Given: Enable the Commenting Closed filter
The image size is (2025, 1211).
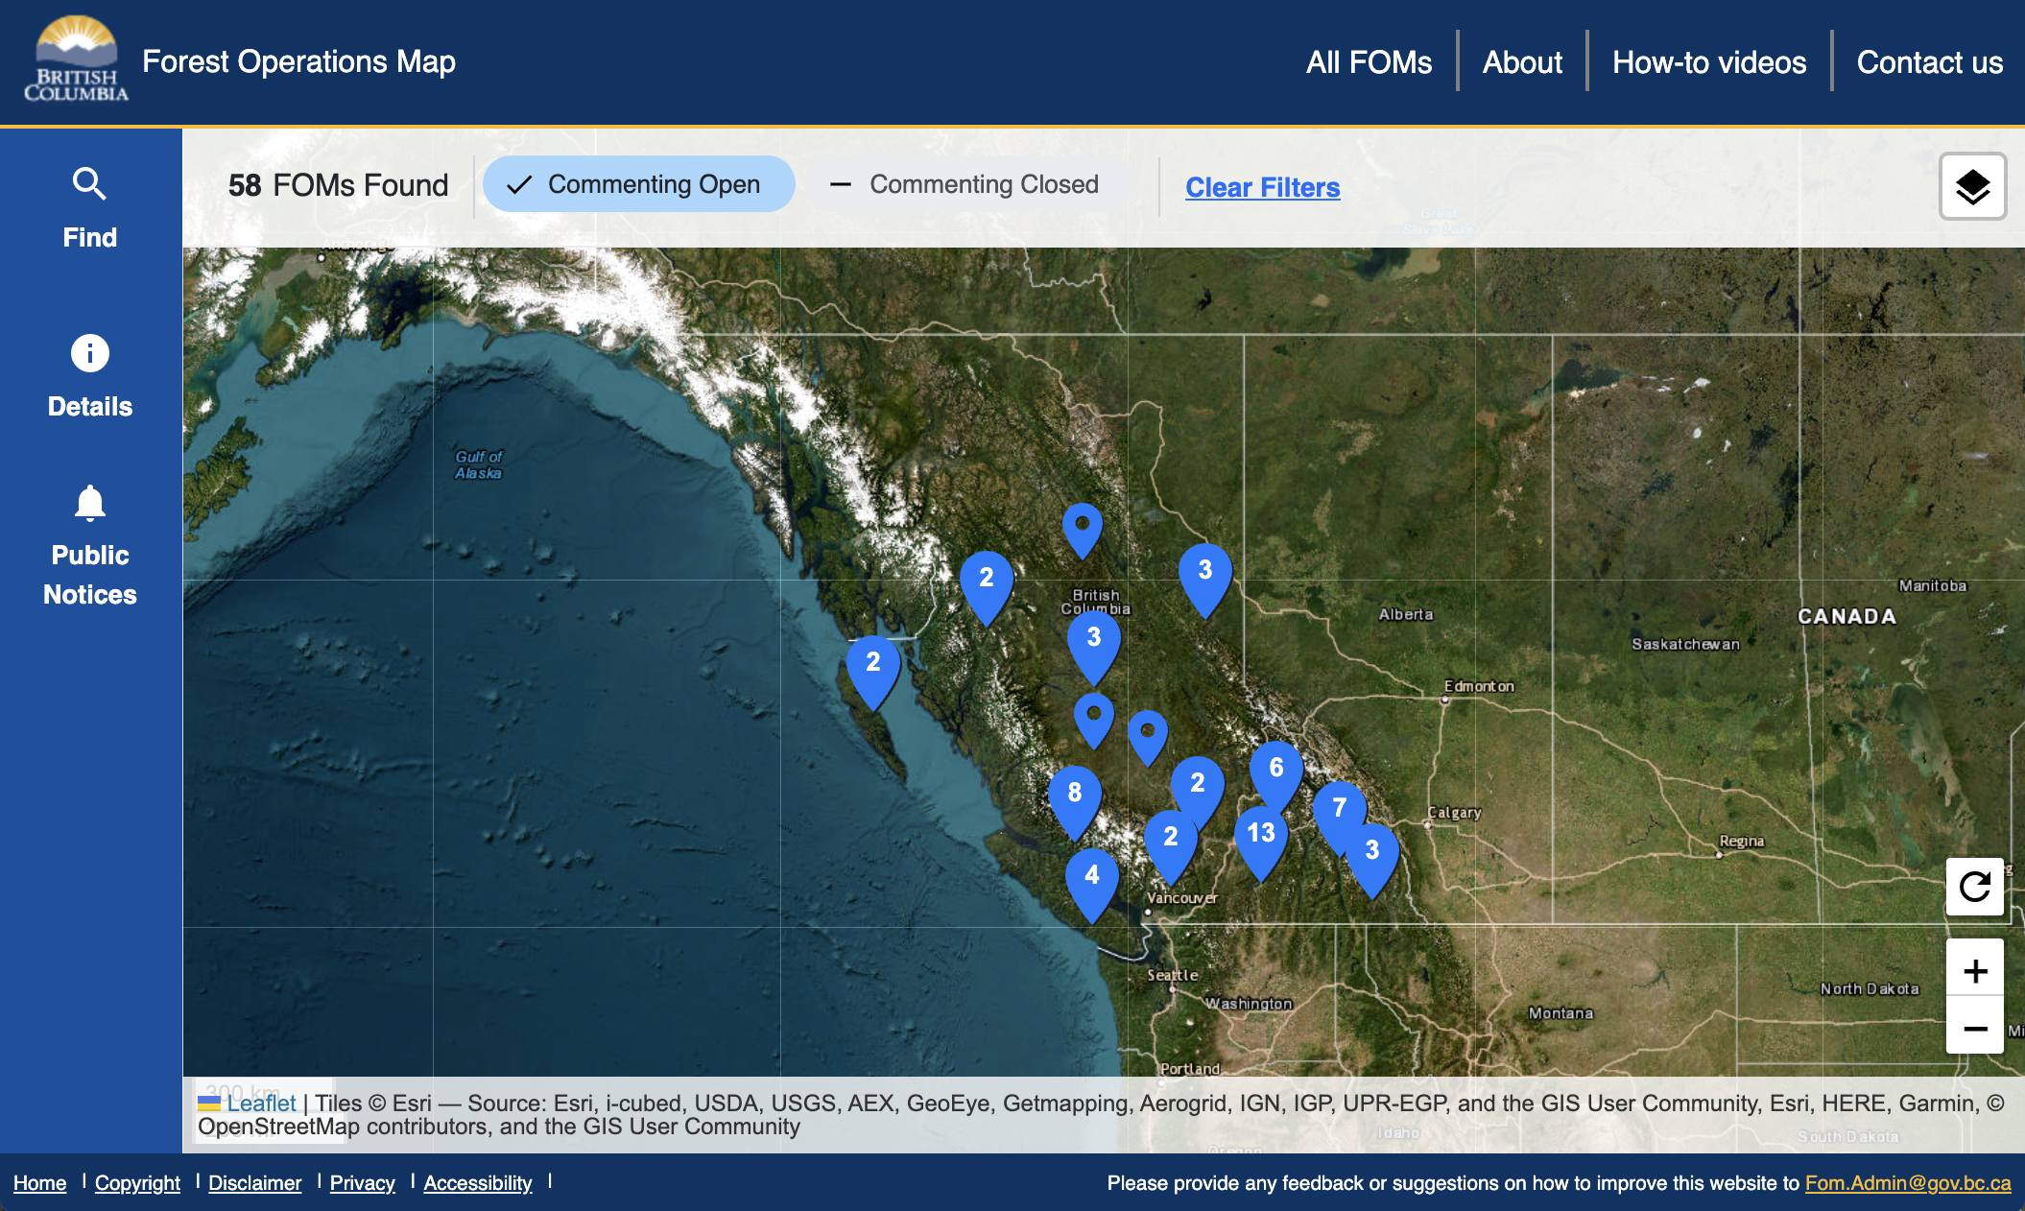Looking at the screenshot, I should (965, 184).
